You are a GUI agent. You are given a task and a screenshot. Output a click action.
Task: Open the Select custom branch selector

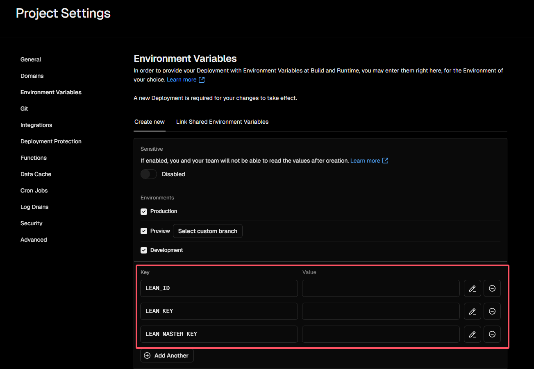coord(207,231)
